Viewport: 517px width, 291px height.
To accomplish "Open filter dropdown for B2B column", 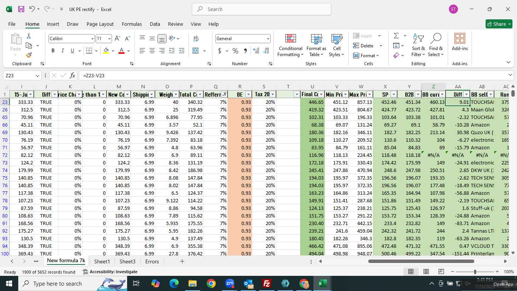I will coord(418,94).
